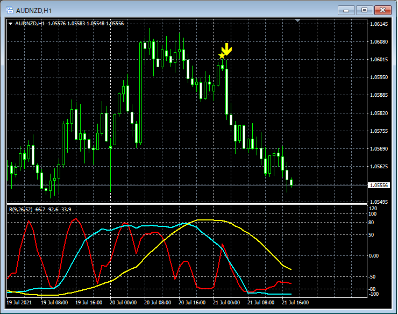Select the yellow down-arrow sell signal
This screenshot has height=314, width=398.
point(226,49)
